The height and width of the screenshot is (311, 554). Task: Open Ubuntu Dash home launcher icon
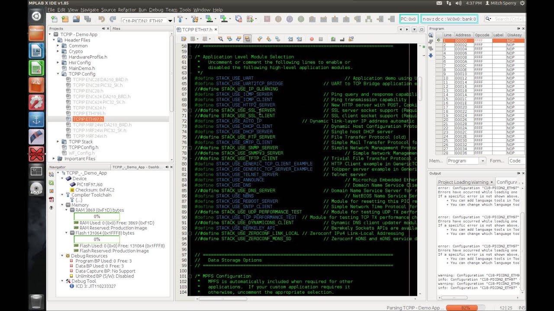coord(36,16)
